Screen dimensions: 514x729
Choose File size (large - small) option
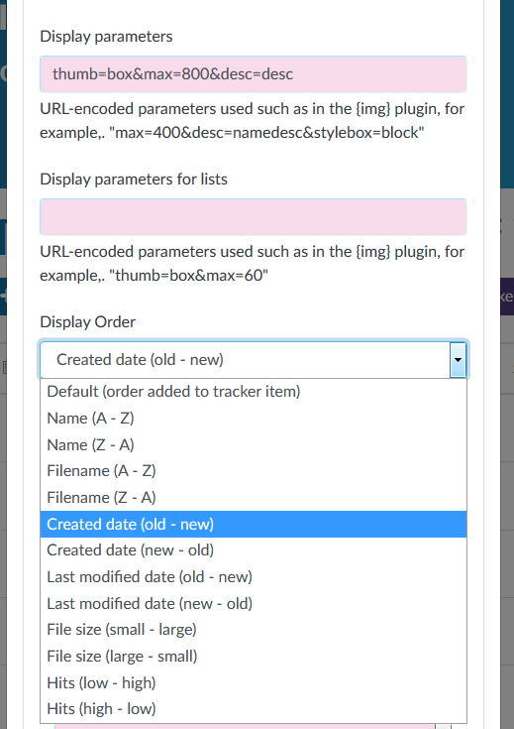pos(254,656)
